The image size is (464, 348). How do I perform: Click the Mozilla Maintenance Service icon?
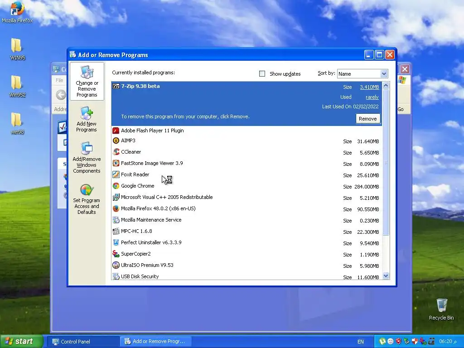tap(116, 220)
